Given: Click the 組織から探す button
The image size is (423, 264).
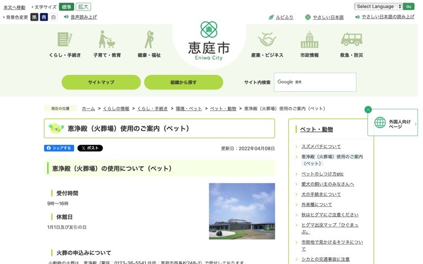Looking at the screenshot, I should click(x=183, y=82).
